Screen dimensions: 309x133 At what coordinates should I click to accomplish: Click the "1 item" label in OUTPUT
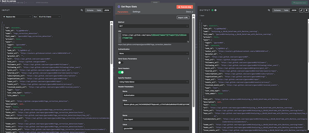[x=202, y=15]
